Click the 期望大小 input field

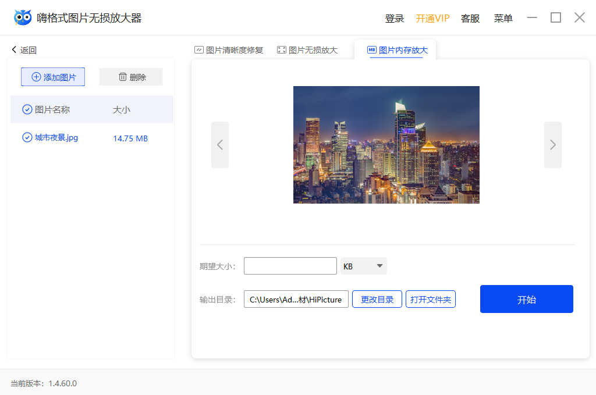tap(290, 265)
